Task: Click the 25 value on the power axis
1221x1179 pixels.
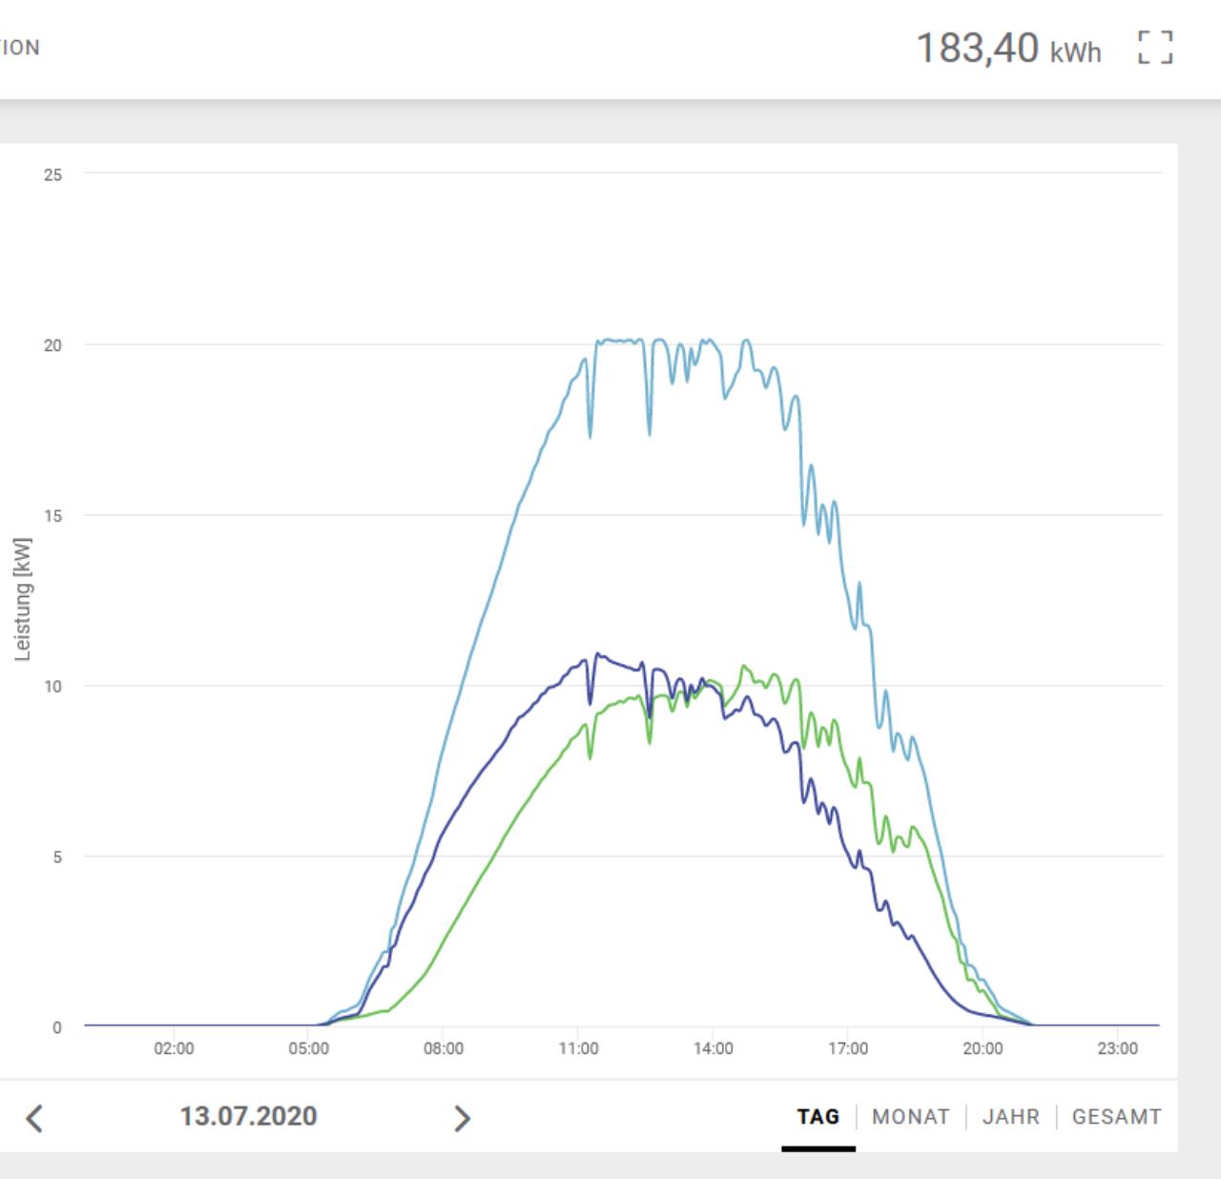Action: pos(52,175)
